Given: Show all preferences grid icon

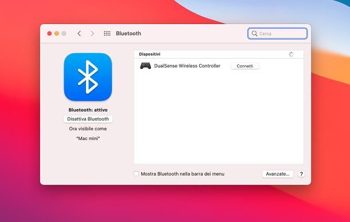Looking at the screenshot, I should pos(107,33).
